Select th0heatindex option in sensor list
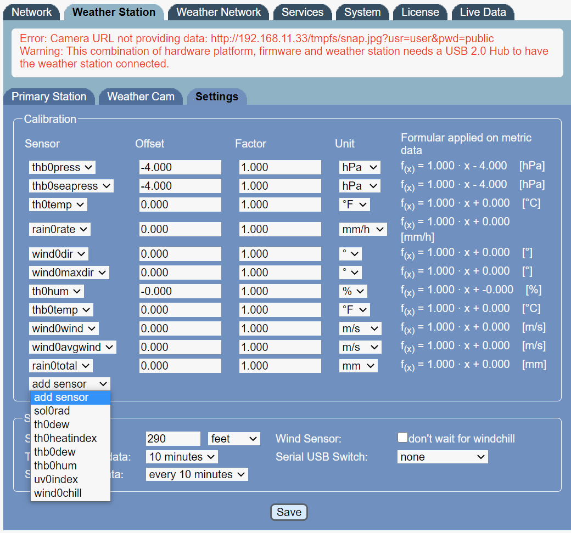The height and width of the screenshot is (533, 571). point(65,438)
